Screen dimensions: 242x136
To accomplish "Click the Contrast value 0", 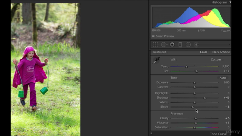I will pyautogui.click(x=228, y=87).
